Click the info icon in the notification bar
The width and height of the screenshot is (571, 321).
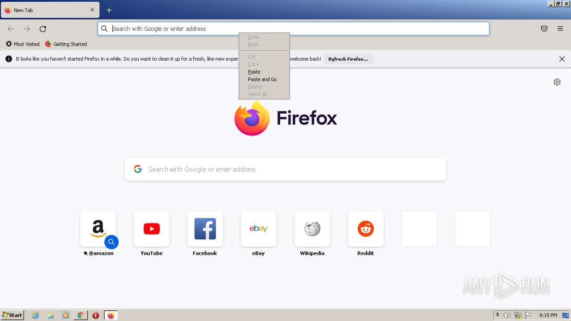click(x=8, y=59)
